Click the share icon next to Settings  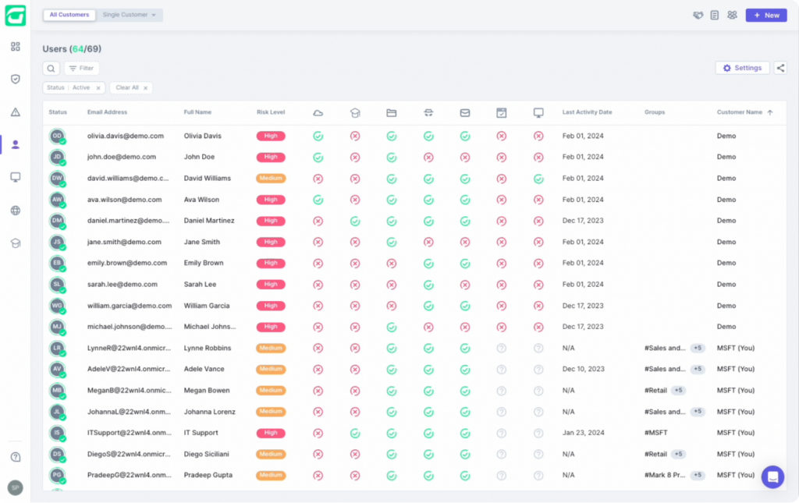780,68
